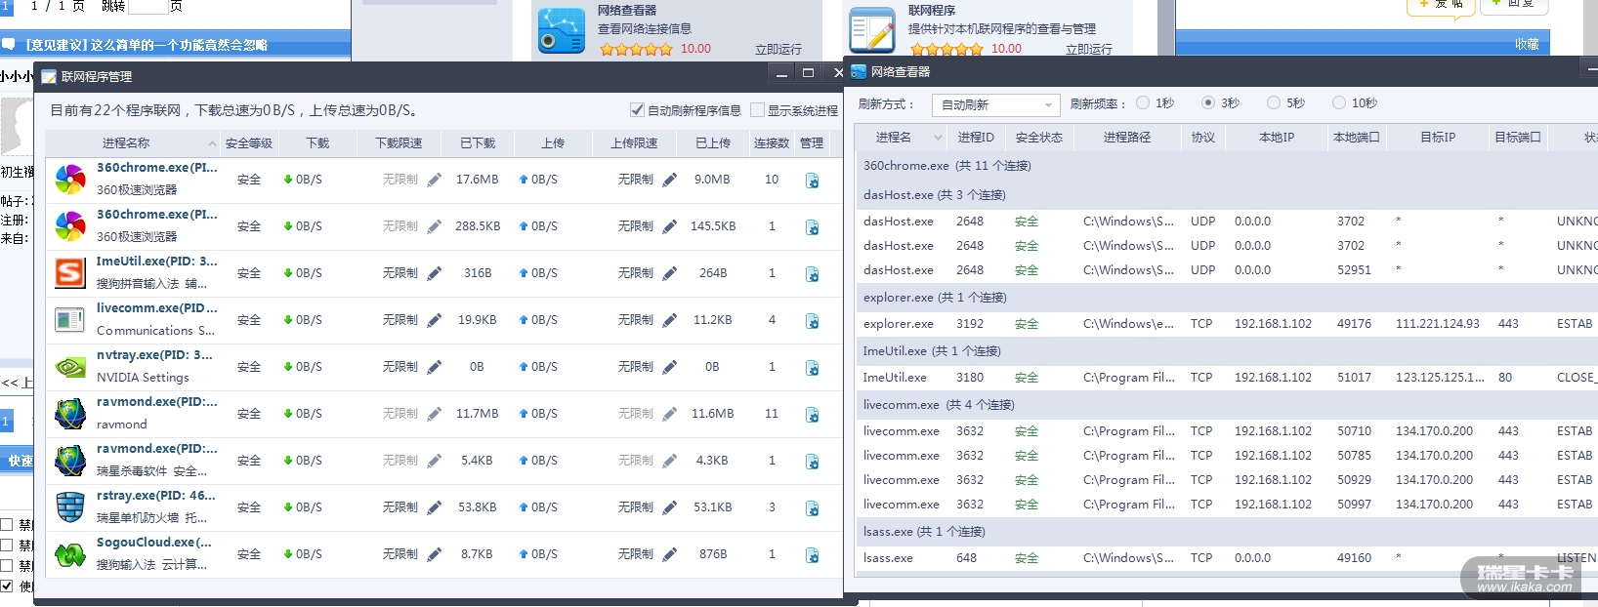The width and height of the screenshot is (1598, 607).
Task: Sort by 连接数 column header
Action: [771, 143]
